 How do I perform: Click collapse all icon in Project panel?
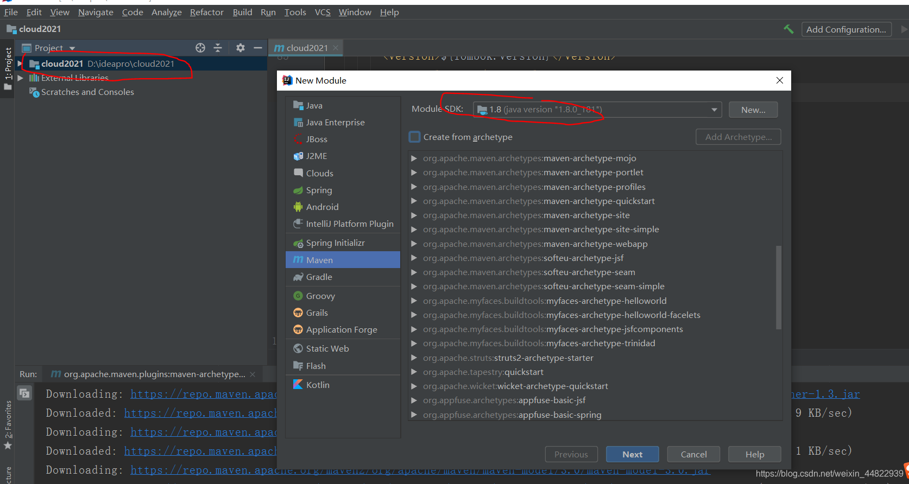tap(218, 48)
